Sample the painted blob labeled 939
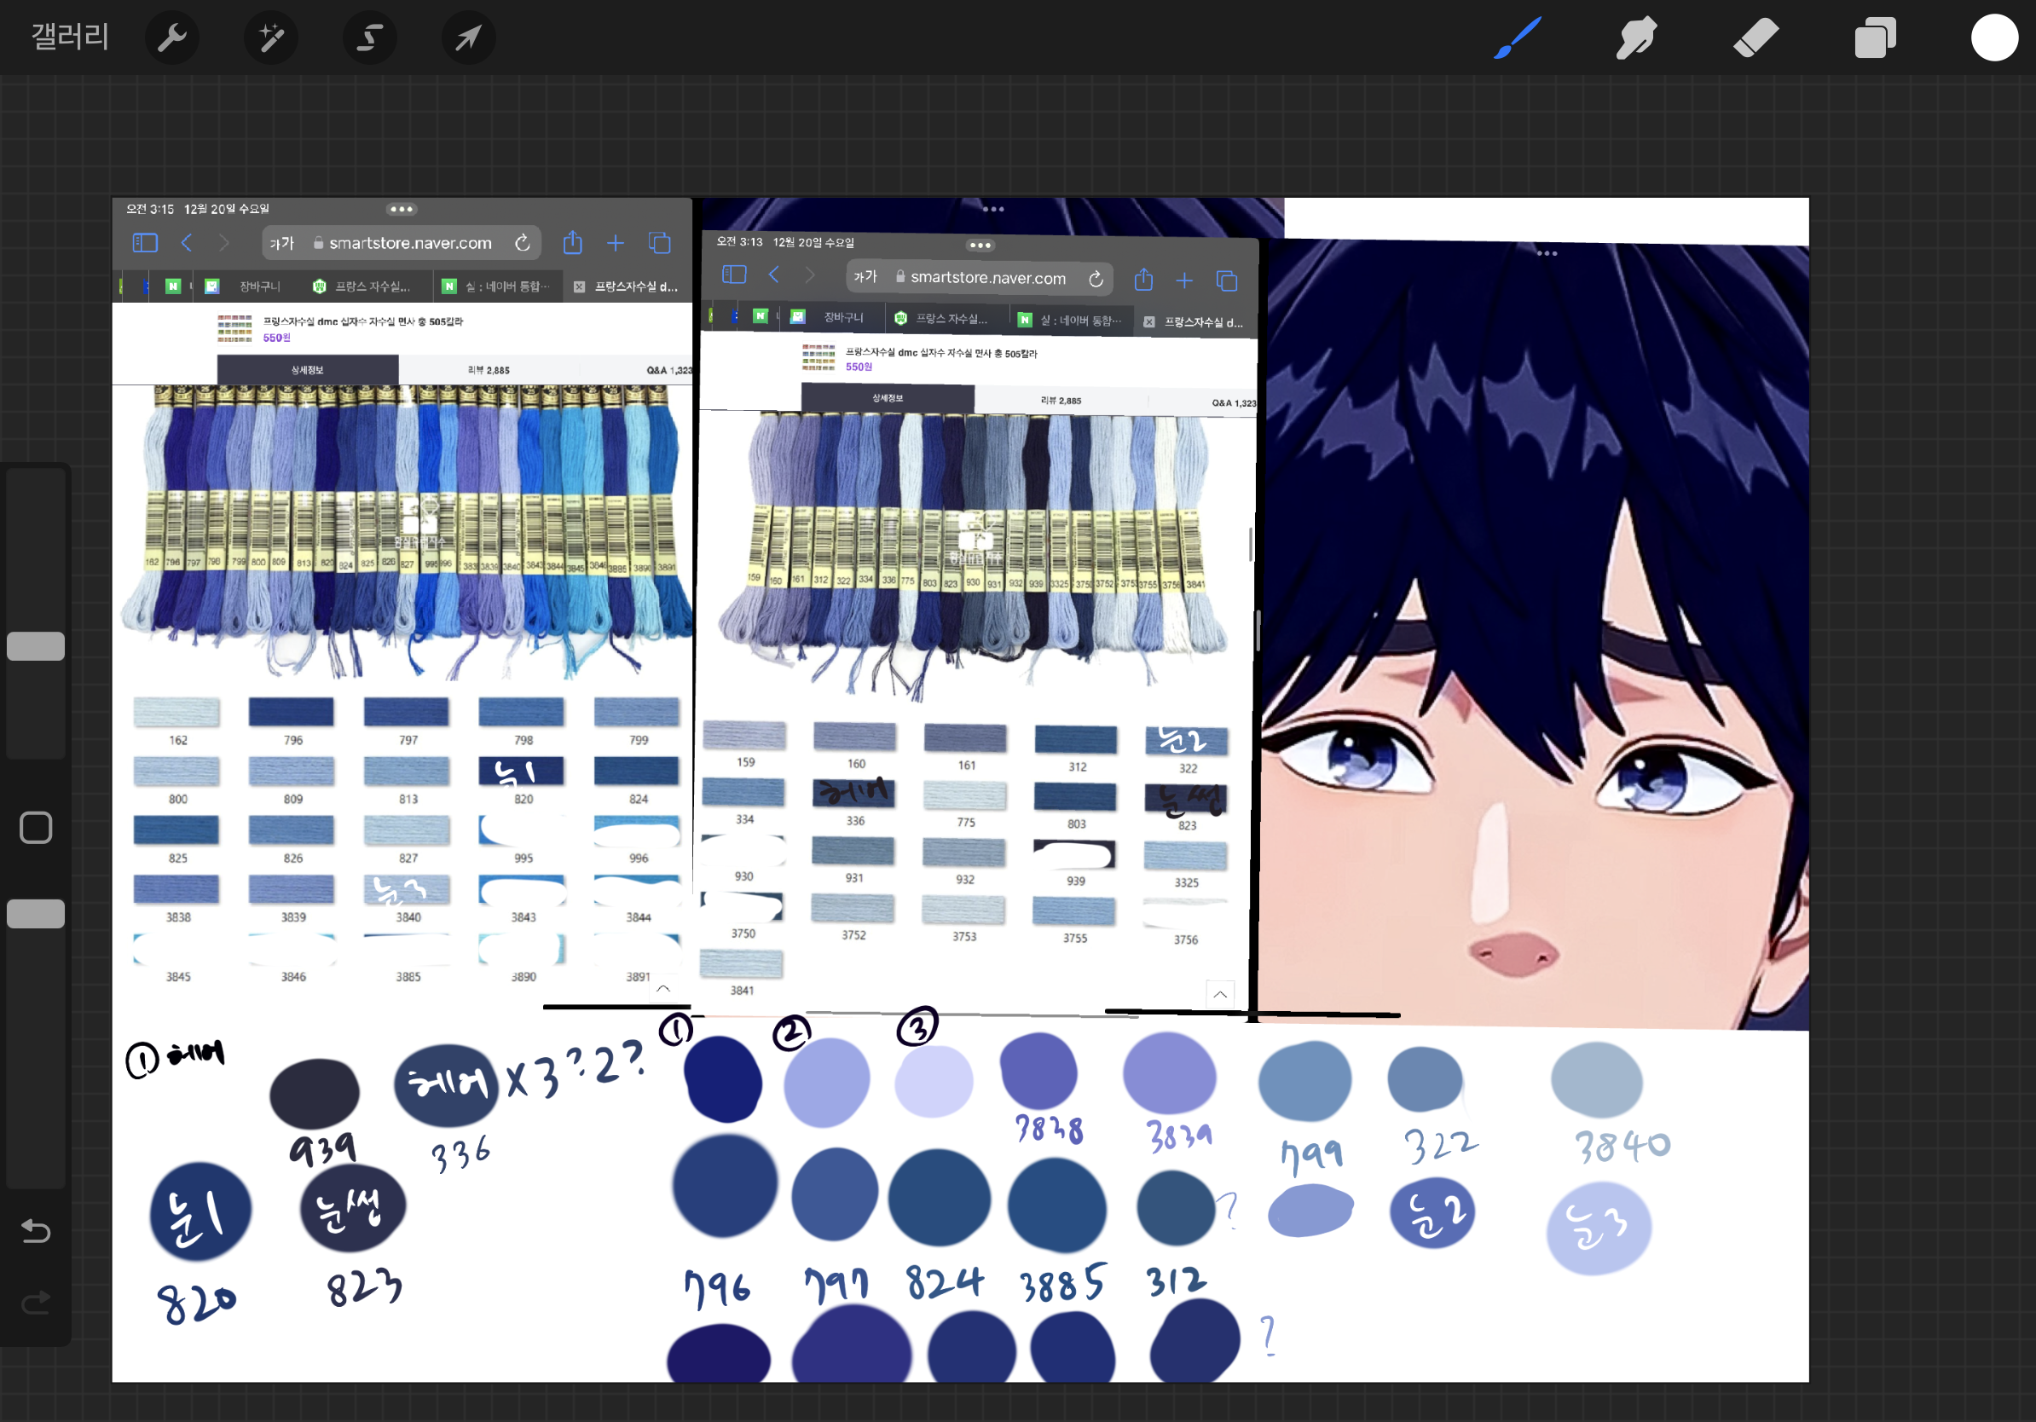 (315, 1093)
